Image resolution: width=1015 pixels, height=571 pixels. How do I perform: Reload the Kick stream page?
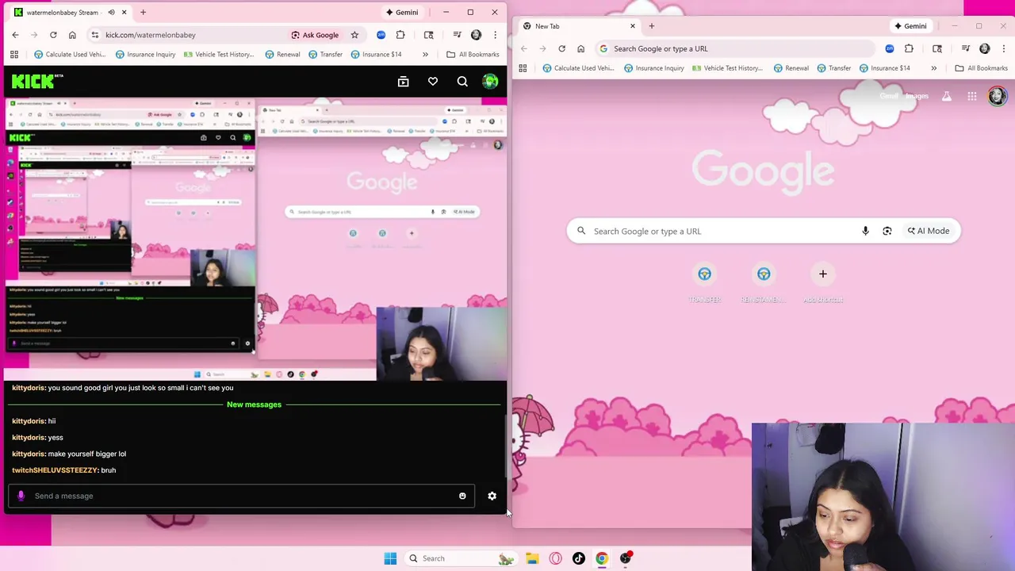click(53, 35)
